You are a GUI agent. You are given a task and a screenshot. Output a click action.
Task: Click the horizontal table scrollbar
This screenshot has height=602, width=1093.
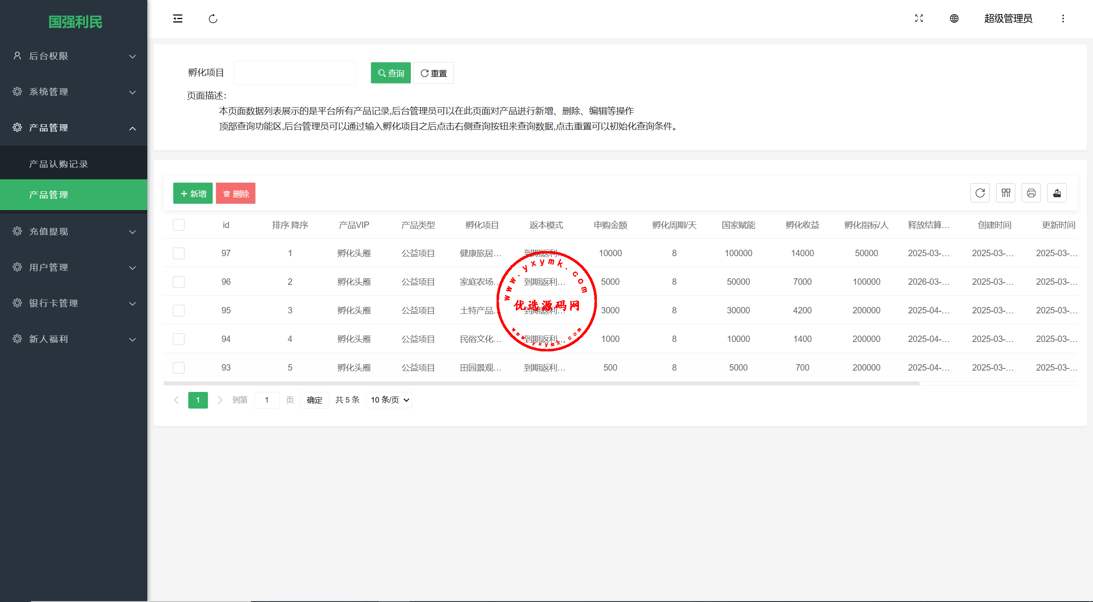tap(541, 383)
